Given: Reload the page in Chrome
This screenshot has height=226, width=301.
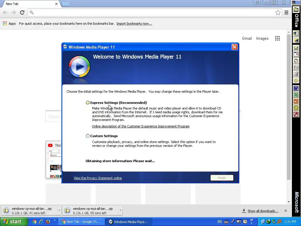Looking at the screenshot, I should [x=22, y=12].
